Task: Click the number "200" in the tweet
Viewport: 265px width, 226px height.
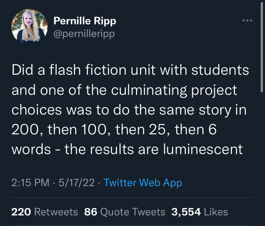Action: tap(24, 130)
